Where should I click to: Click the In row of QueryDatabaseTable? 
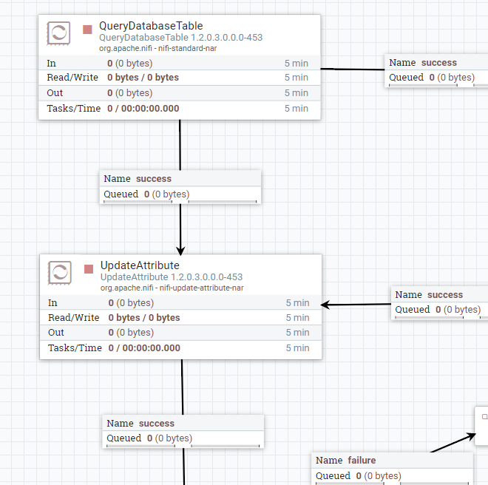pyautogui.click(x=179, y=63)
